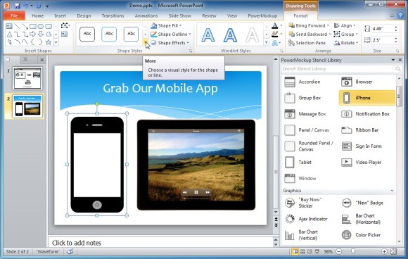This screenshot has height=259, width=408.
Task: Click the zoom slider handle in status bar
Action: click(x=353, y=251)
